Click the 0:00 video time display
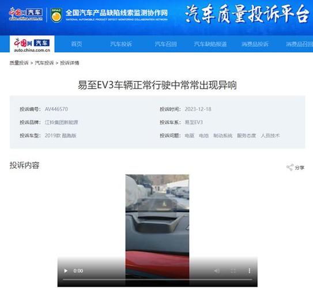Viewport: 313px width, 288px height. [x=78, y=271]
